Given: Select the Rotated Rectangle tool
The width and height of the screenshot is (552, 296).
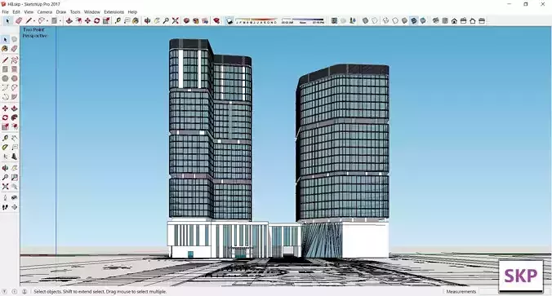Looking at the screenshot, I should click(14, 69).
